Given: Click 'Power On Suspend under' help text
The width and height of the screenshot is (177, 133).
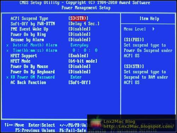Looking at the screenshot, I should point(148,50).
